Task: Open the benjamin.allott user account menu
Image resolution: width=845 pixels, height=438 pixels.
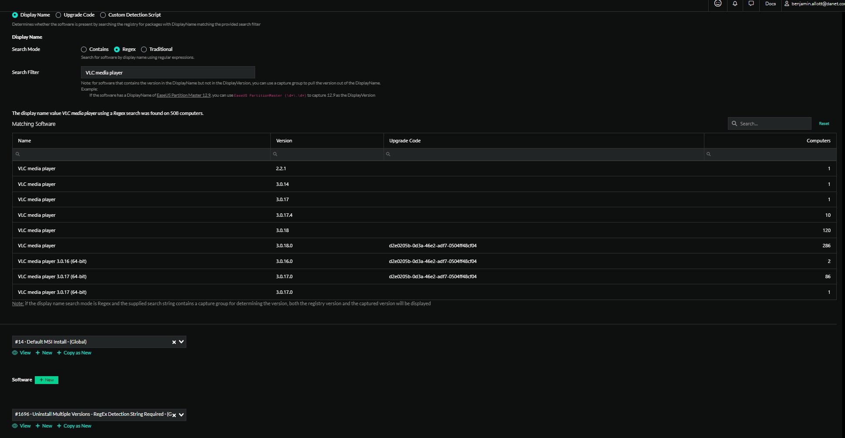Action: (815, 3)
